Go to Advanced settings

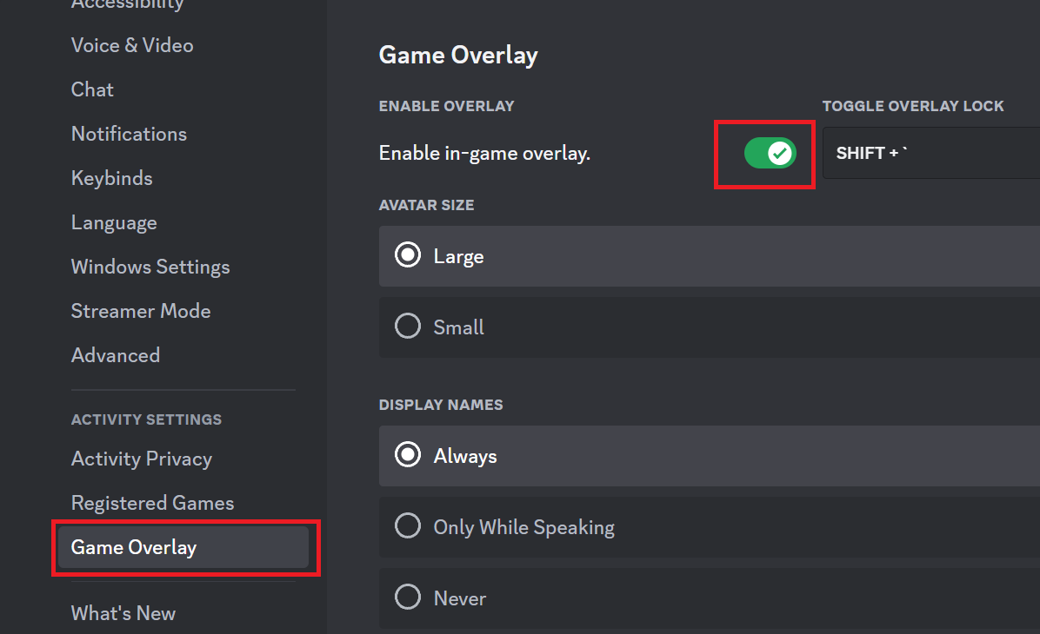pos(116,355)
